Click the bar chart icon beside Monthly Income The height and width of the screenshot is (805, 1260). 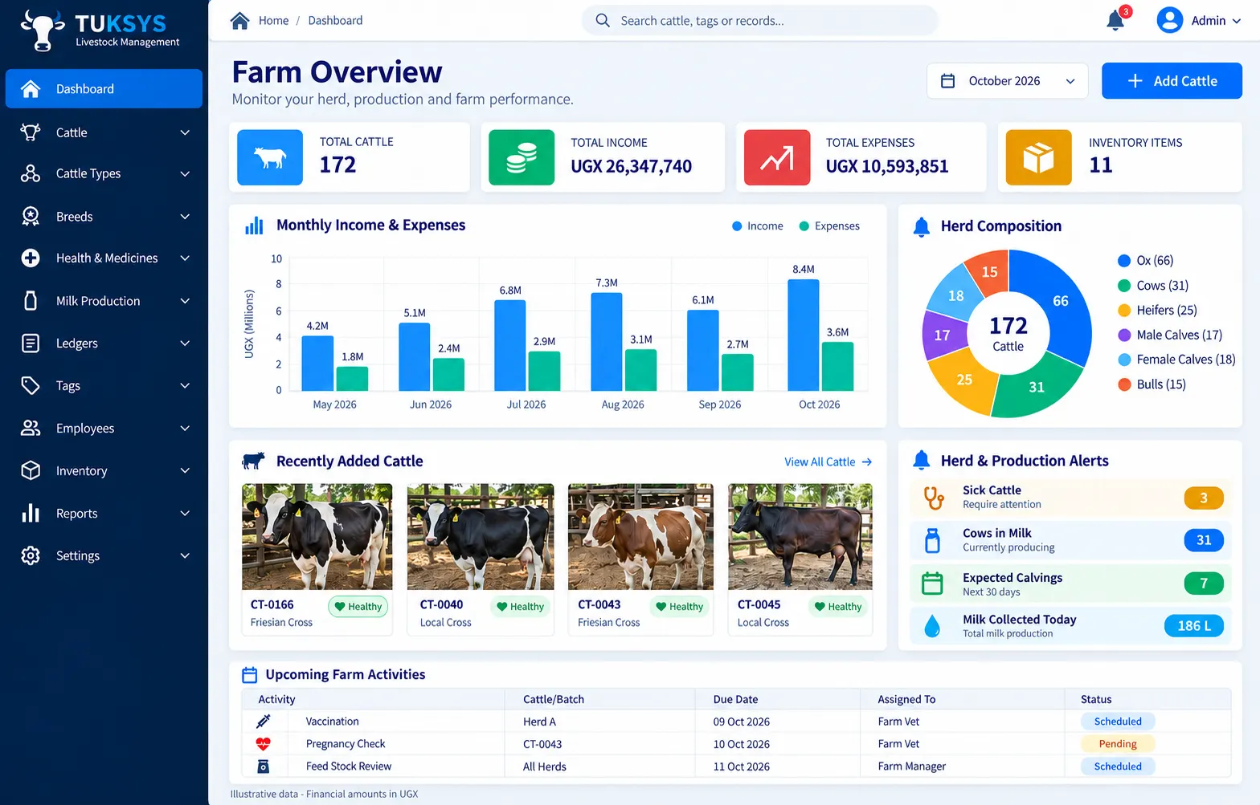click(254, 226)
